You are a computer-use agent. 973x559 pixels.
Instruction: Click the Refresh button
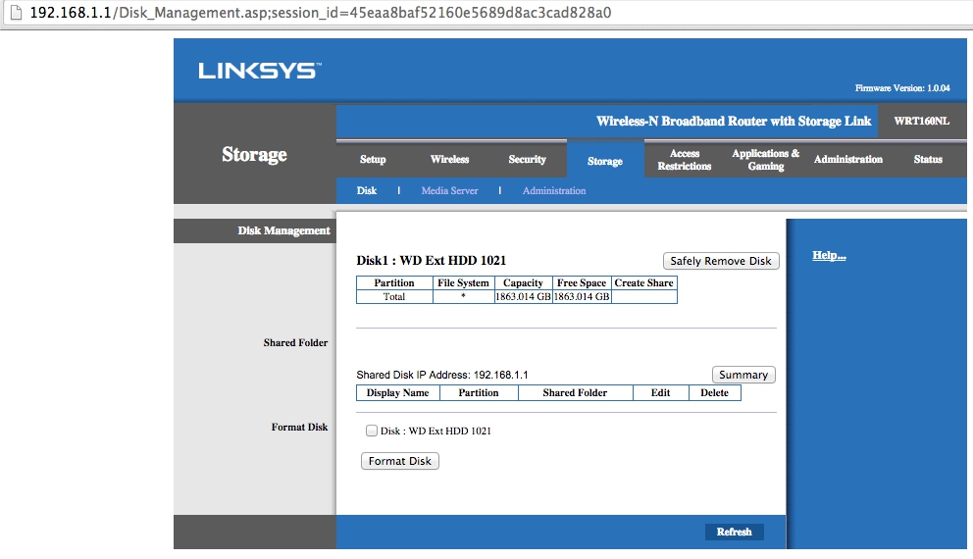(x=734, y=532)
